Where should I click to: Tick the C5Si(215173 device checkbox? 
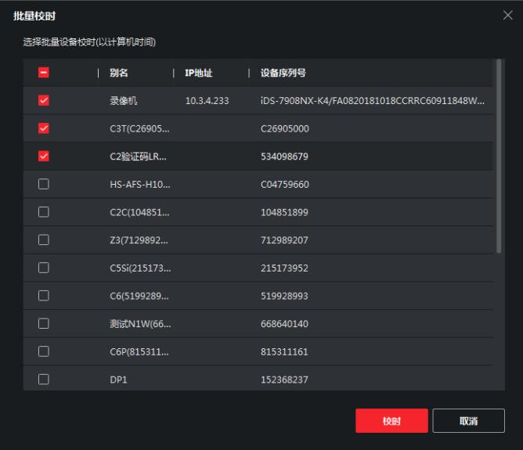click(x=43, y=268)
